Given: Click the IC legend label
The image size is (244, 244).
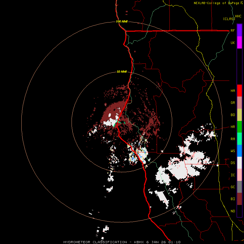Looking at the screenshot, I should coord(233,175).
